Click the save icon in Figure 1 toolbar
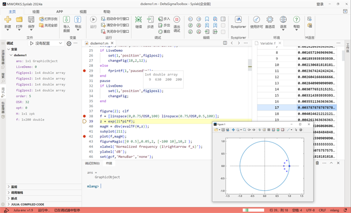 click(x=223, y=129)
